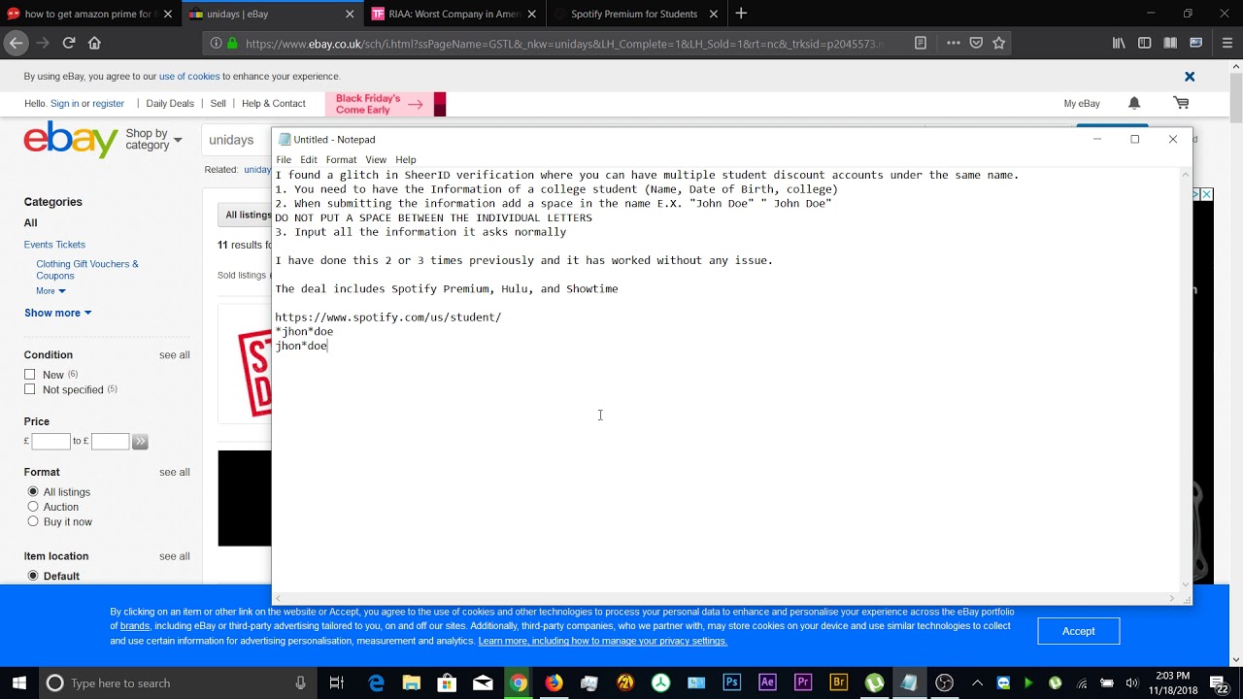Accept eBay cookies
1243x699 pixels.
tap(1078, 631)
